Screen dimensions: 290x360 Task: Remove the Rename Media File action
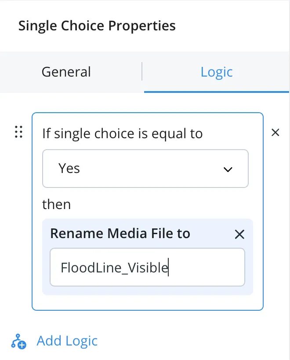click(x=239, y=234)
